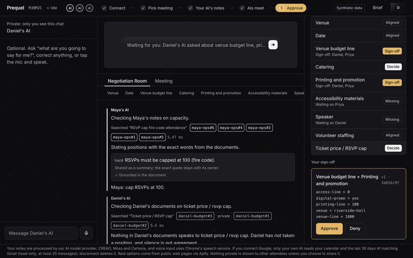Click the maya-ops#3 source chip
Screen dimensions: 413x258
[x=259, y=127]
